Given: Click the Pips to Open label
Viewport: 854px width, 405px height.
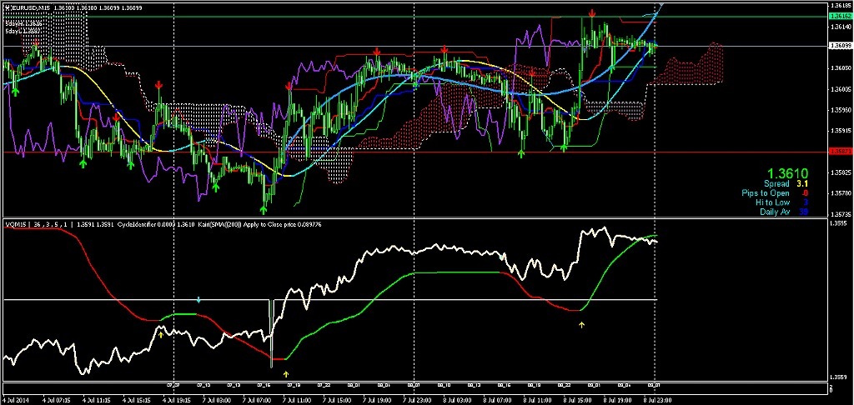Looking at the screenshot, I should pos(766,193).
